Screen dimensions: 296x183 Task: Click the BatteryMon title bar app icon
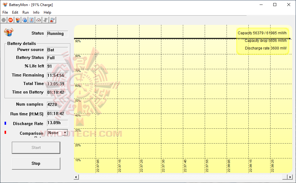click(x=5, y=5)
